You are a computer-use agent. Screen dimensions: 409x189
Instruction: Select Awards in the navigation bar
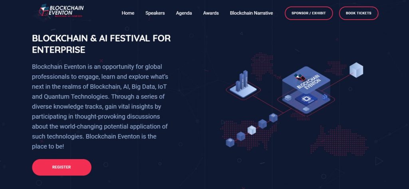(x=211, y=13)
